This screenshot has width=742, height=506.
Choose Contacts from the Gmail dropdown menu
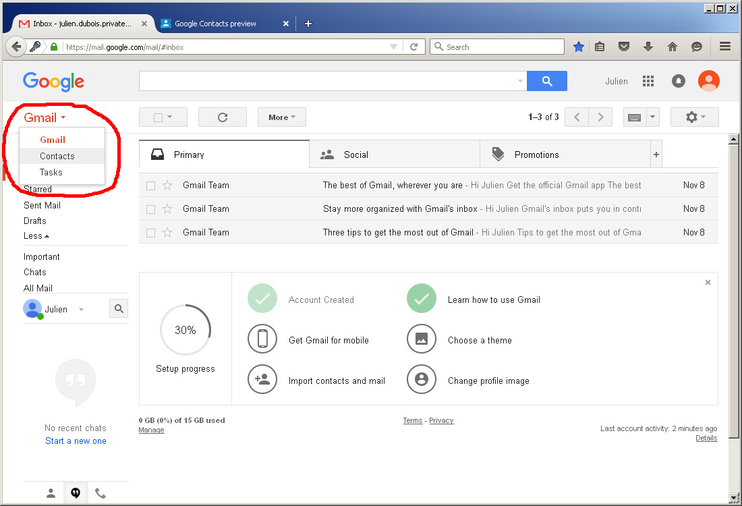pyautogui.click(x=57, y=156)
